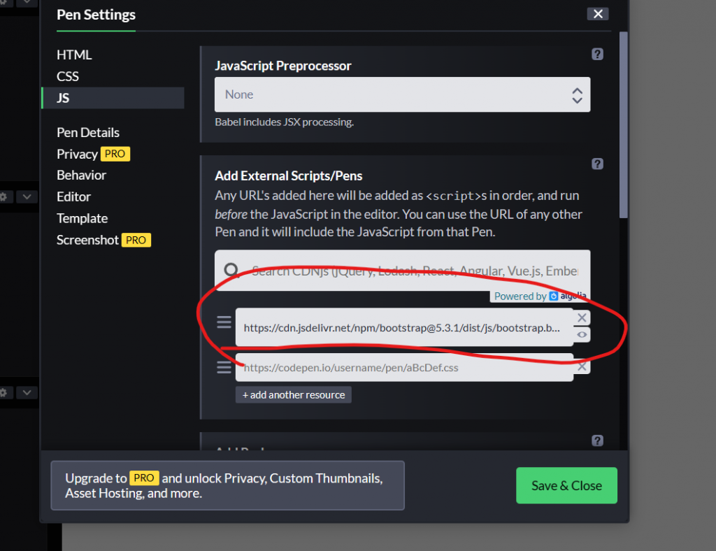Screen dimensions: 716x551
Task: Open Screenshot PRO settings
Action: click(103, 240)
